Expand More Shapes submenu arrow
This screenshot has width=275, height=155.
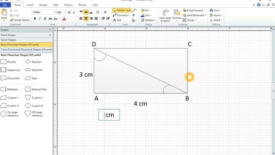pyautogui.click(x=50, y=35)
